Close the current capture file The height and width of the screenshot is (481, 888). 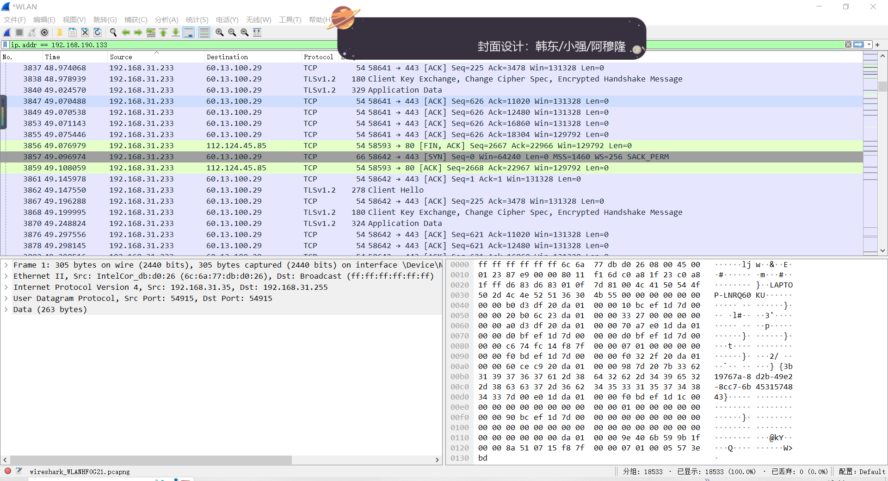85,32
